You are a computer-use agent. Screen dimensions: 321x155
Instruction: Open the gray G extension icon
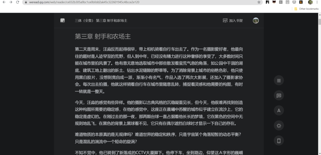[x=281, y=2]
